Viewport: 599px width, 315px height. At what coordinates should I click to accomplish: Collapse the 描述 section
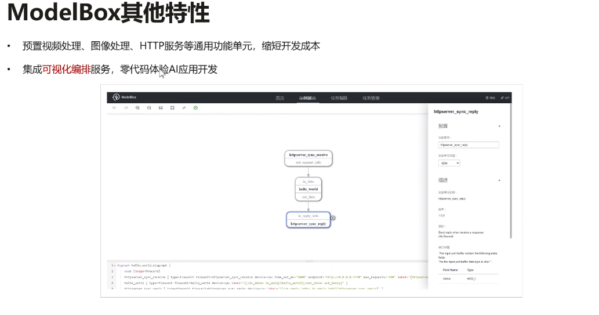(x=499, y=180)
